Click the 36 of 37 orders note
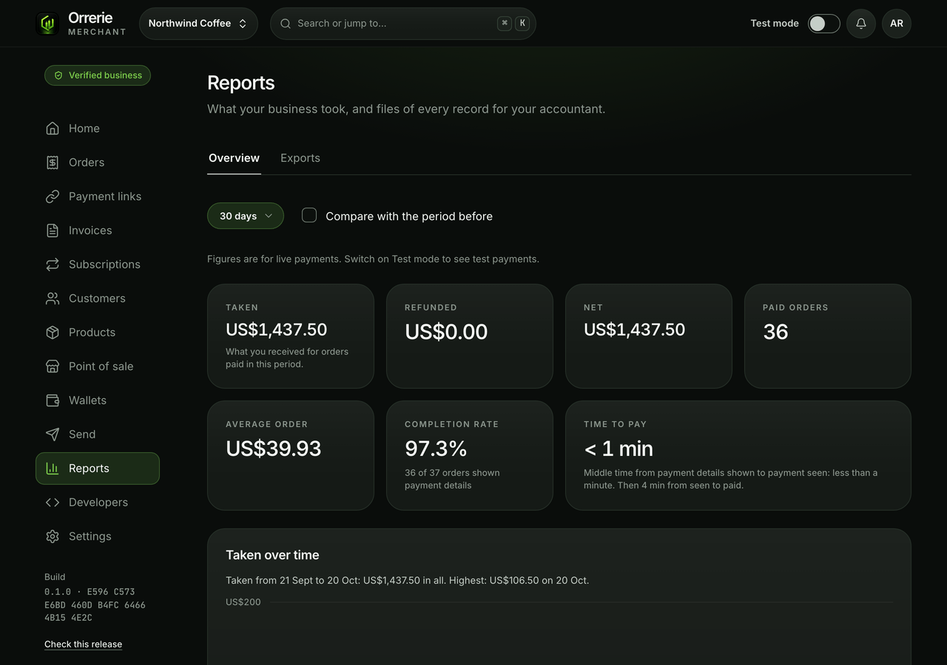 coord(452,479)
